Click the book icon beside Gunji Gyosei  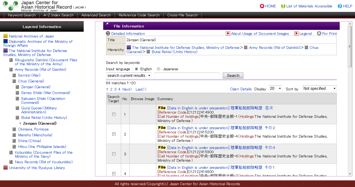(x=17, y=108)
